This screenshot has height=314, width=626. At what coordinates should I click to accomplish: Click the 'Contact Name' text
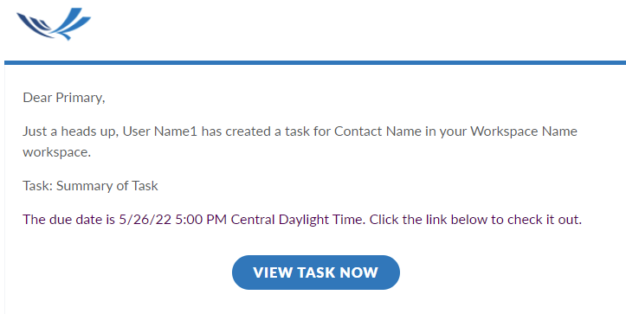click(378, 131)
